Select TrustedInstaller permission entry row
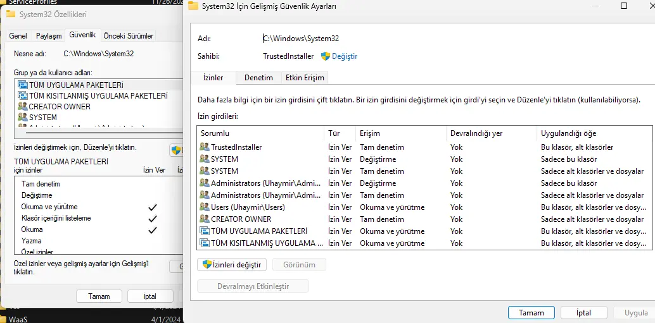This screenshot has height=323, width=655. pyautogui.click(x=424, y=147)
